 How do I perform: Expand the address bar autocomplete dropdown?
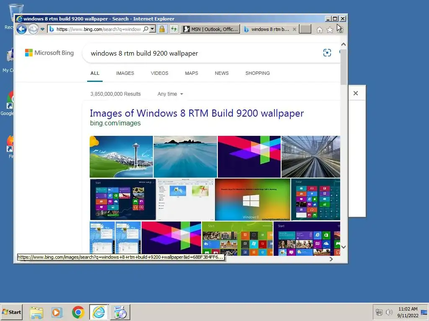pyautogui.click(x=152, y=29)
